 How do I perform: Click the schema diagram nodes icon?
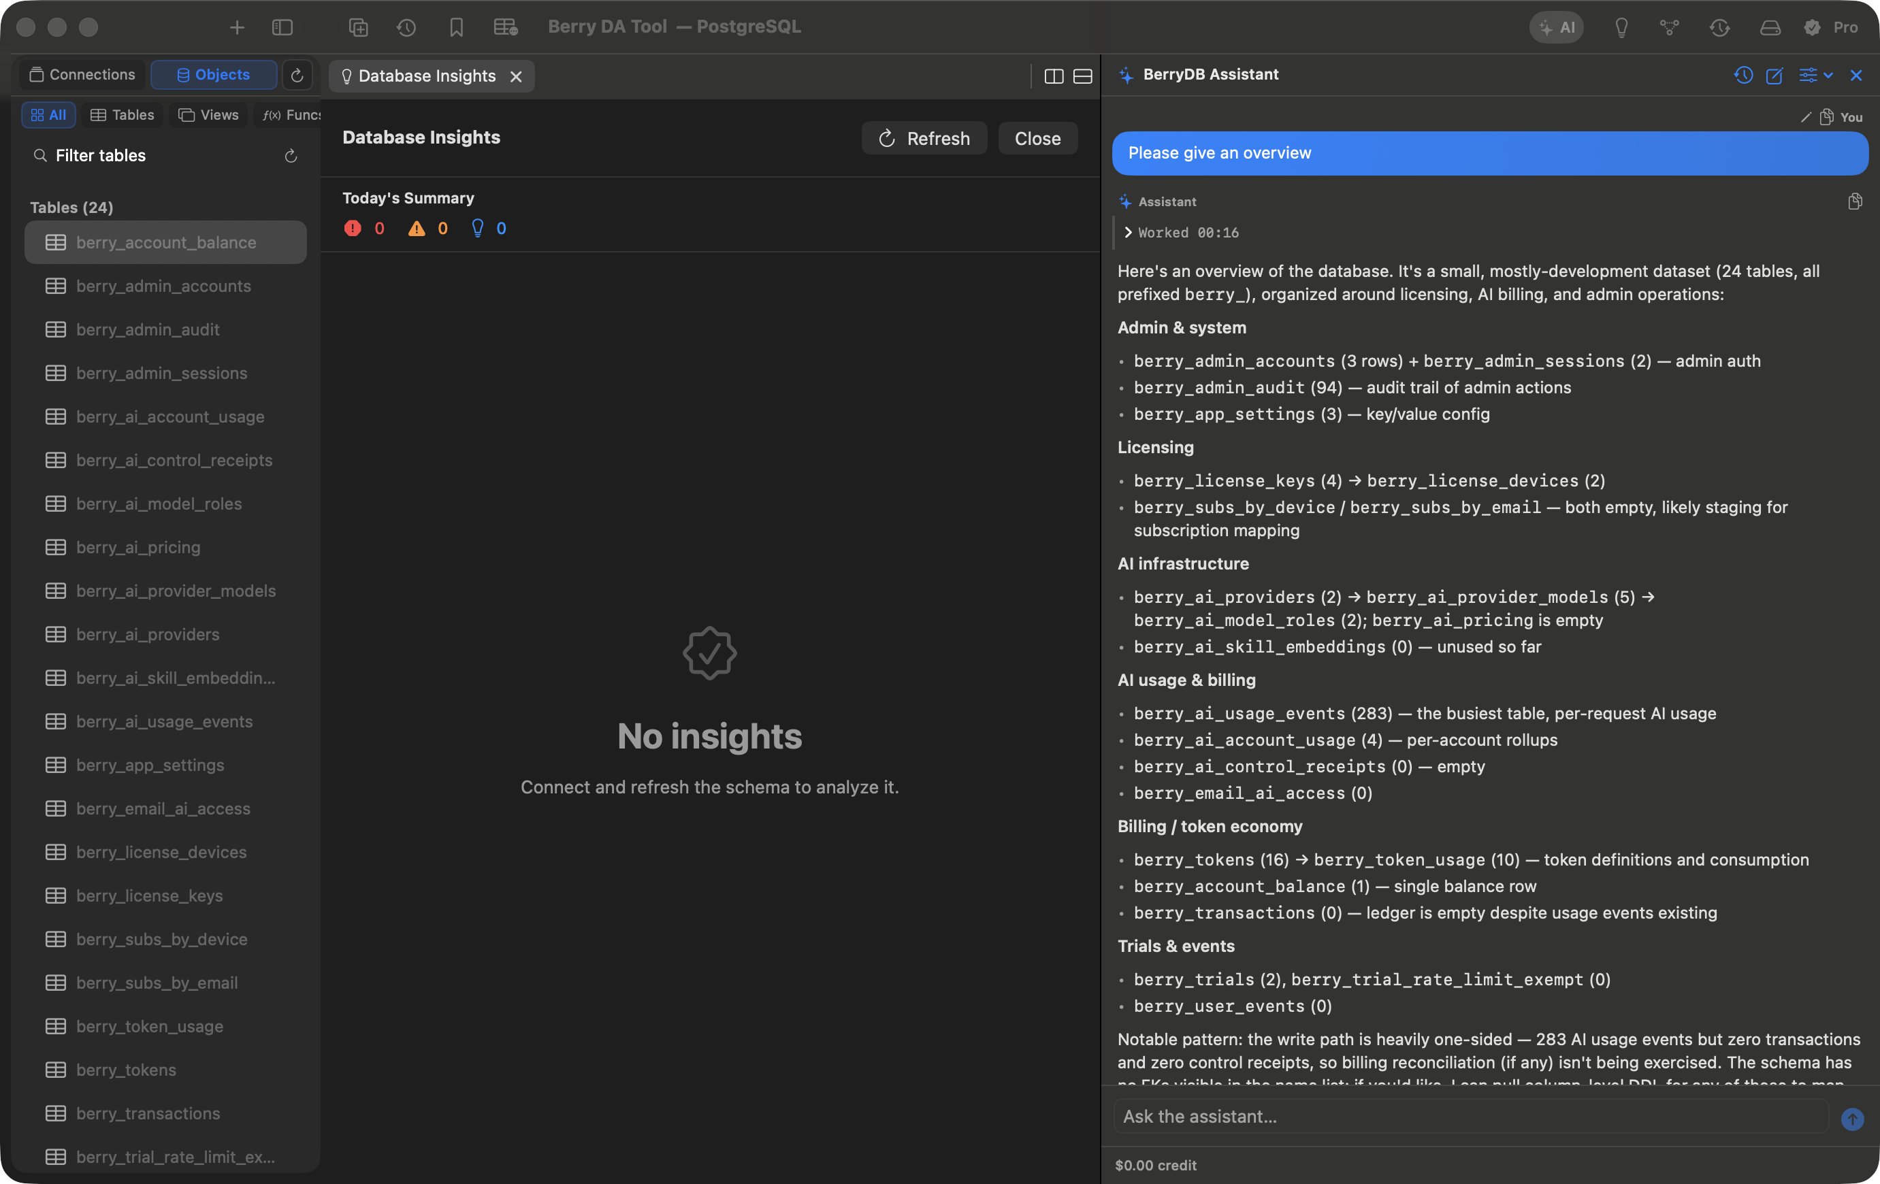coord(1669,28)
